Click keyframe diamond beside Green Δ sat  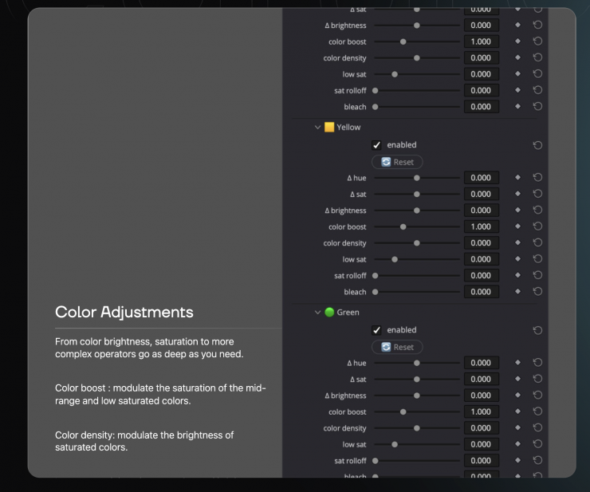517,379
